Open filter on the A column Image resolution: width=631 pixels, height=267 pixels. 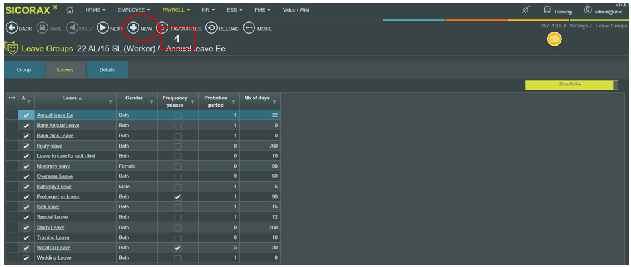click(29, 102)
